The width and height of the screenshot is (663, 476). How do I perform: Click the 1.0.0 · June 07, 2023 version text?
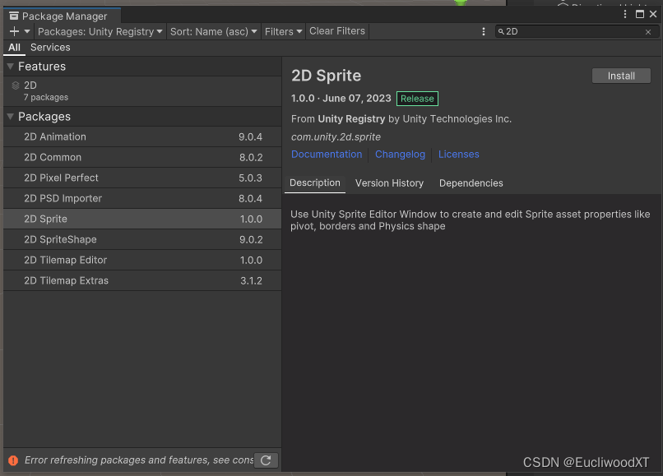[x=341, y=99]
